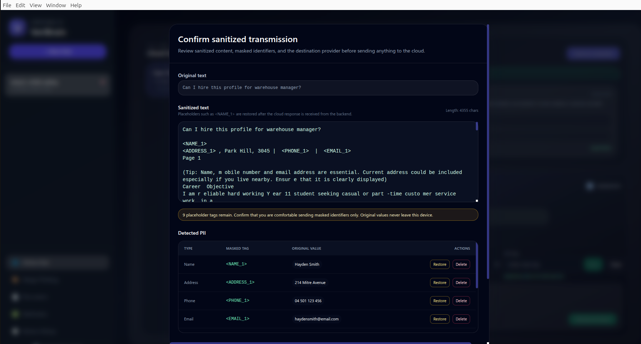Screen dimensions: 641x344
Task: Restore the Name value Hayden Smith
Action: pos(439,264)
